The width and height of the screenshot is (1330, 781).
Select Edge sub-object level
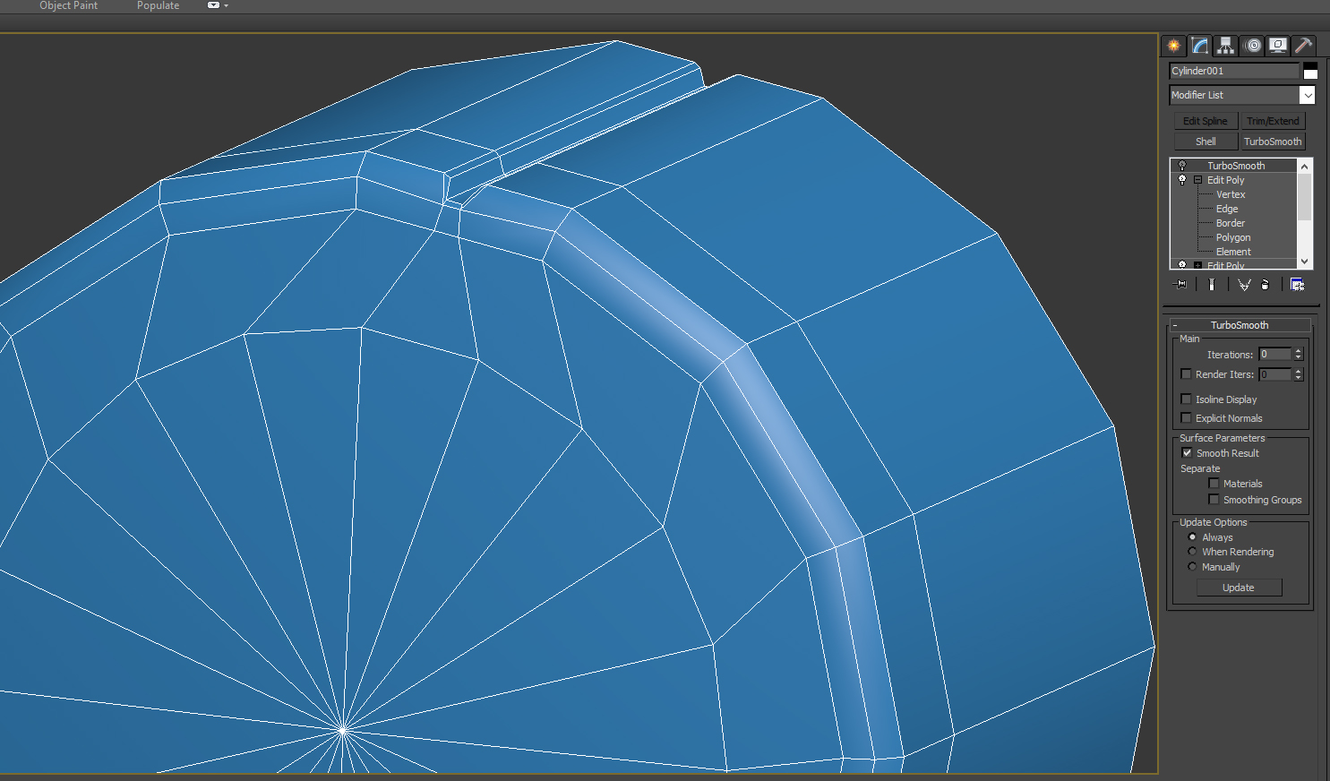1227,209
